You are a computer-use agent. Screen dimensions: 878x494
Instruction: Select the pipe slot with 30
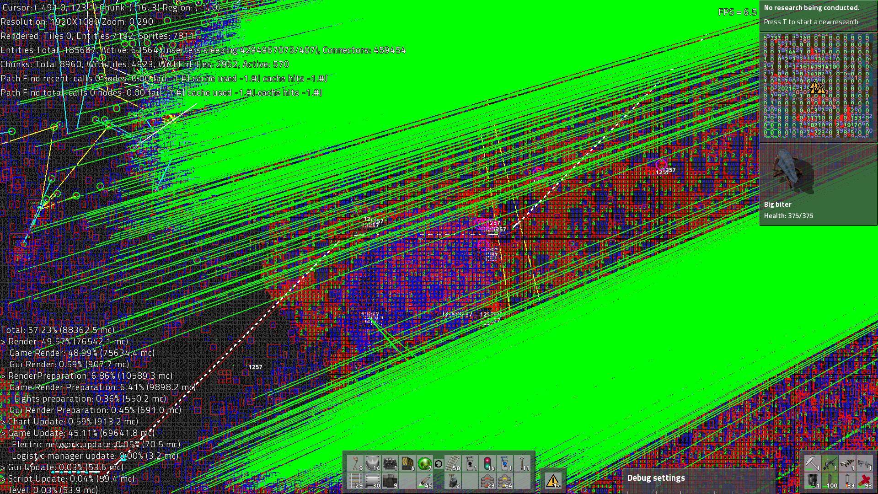[373, 481]
